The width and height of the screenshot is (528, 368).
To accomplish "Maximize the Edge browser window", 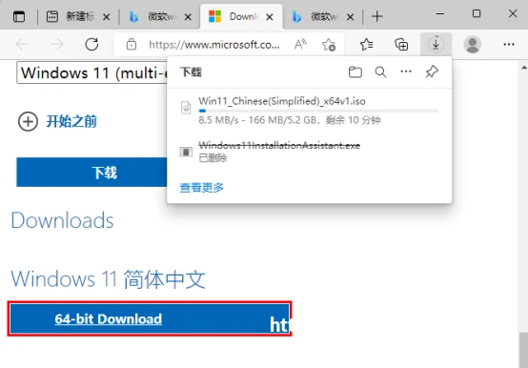I will (477, 13).
